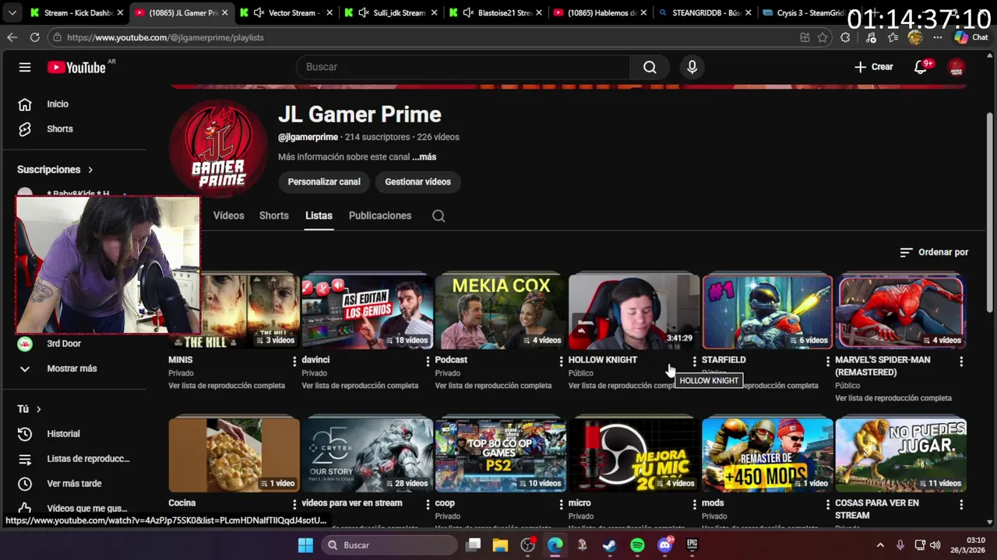The width and height of the screenshot is (997, 560).
Task: Switch to the Shorts channel tab
Action: 274,216
